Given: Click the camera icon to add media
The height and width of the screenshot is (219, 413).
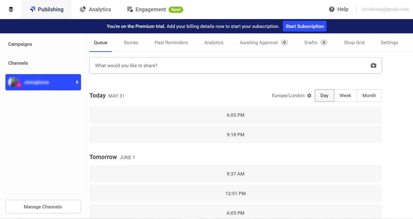Looking at the screenshot, I should click(x=373, y=65).
